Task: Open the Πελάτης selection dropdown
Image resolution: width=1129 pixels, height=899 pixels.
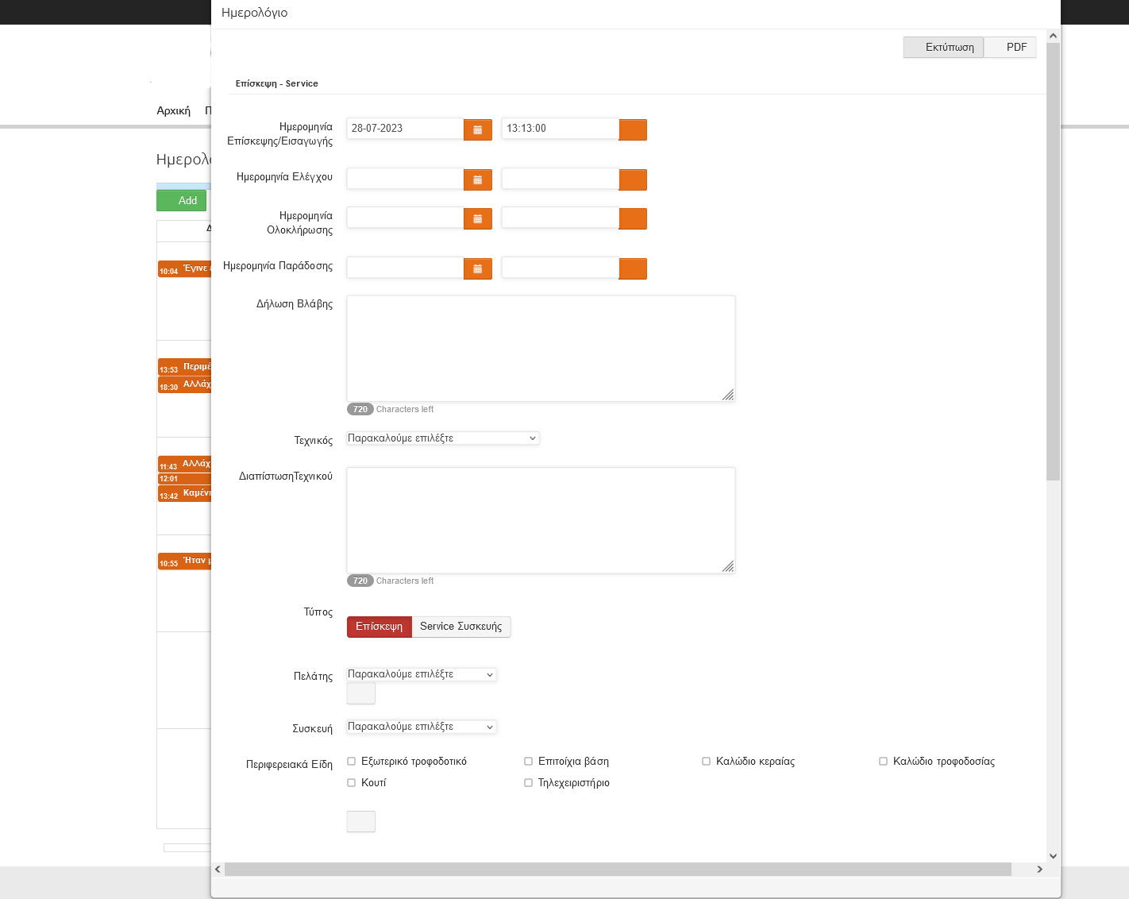Action: click(x=422, y=674)
